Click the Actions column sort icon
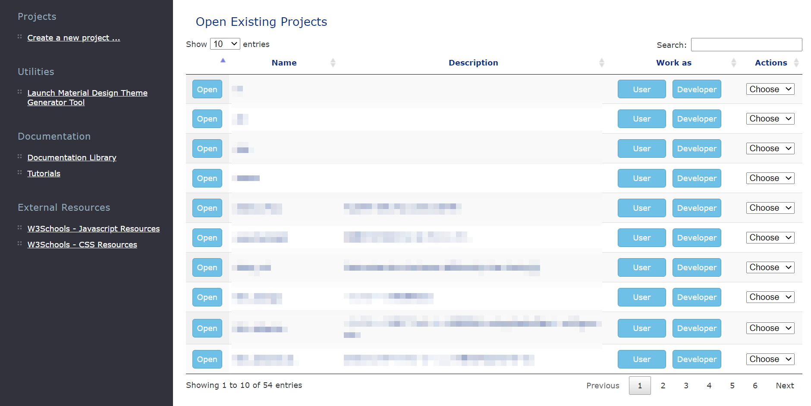This screenshot has width=811, height=406. click(796, 63)
